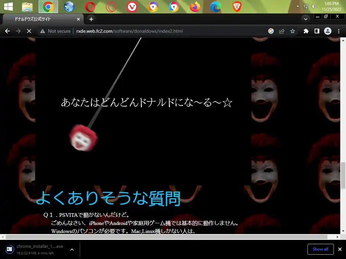346x259 pixels.
Task: Open File Explorer from the taskbar
Action: 27,7
